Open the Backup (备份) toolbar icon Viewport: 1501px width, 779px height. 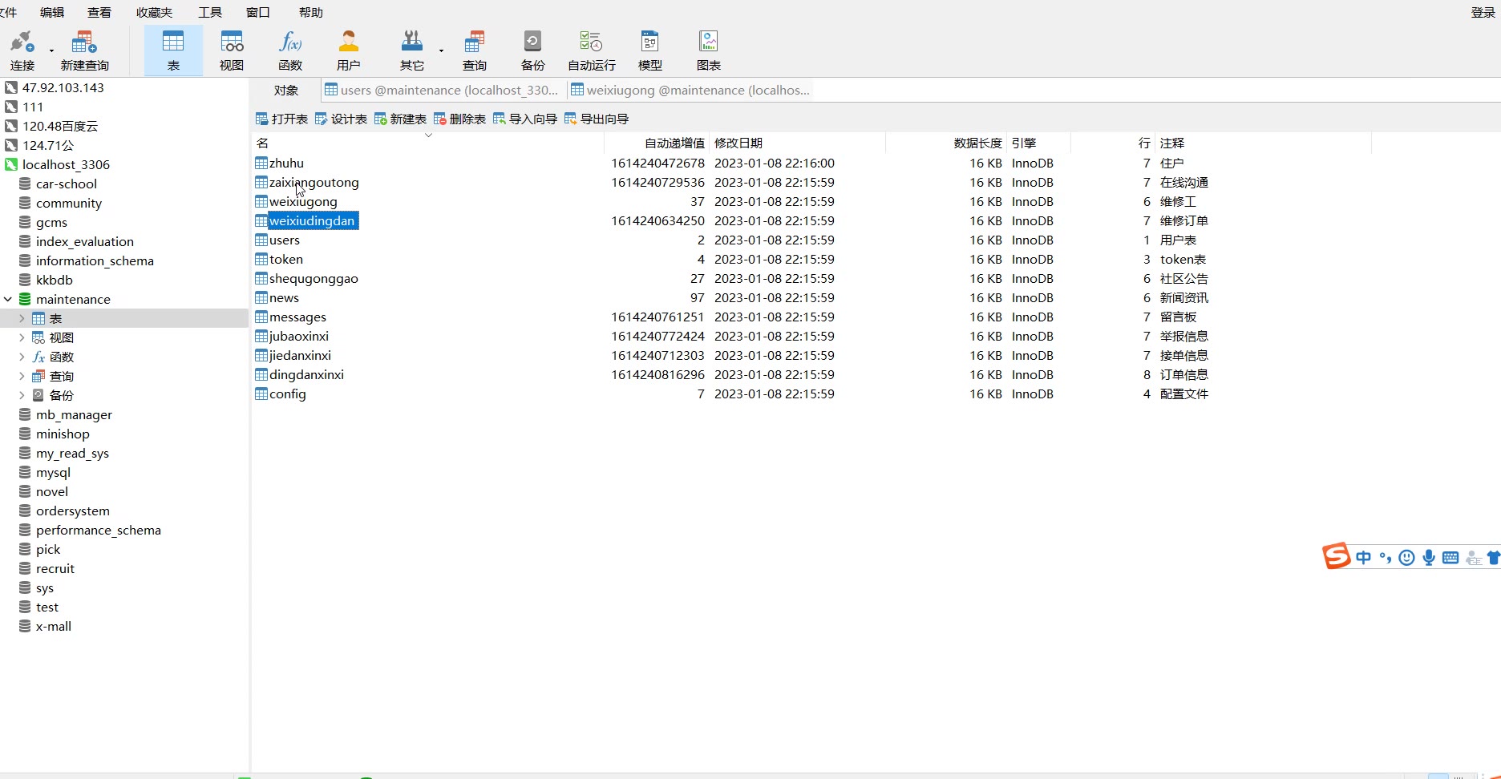coord(533,50)
